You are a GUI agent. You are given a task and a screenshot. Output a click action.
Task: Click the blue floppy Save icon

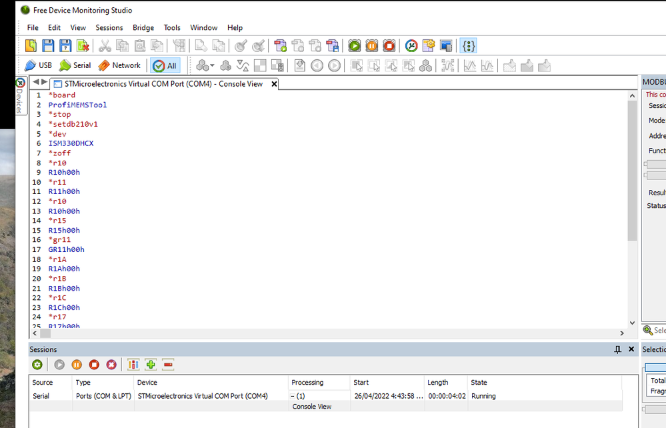(x=48, y=45)
